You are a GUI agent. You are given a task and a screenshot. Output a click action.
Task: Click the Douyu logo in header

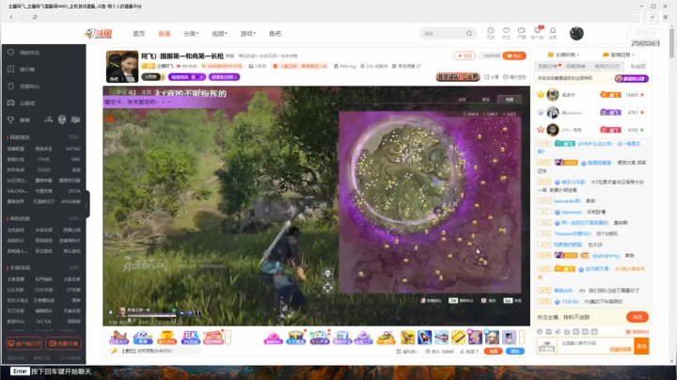(x=99, y=33)
